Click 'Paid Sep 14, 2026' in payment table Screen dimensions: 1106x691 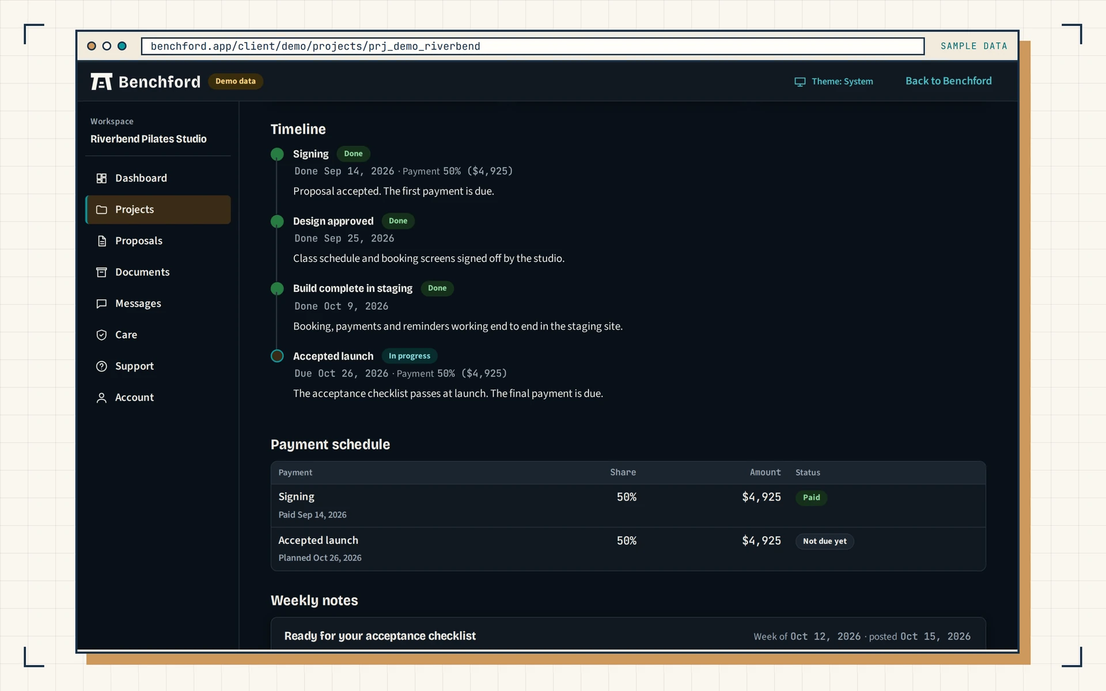tap(312, 515)
